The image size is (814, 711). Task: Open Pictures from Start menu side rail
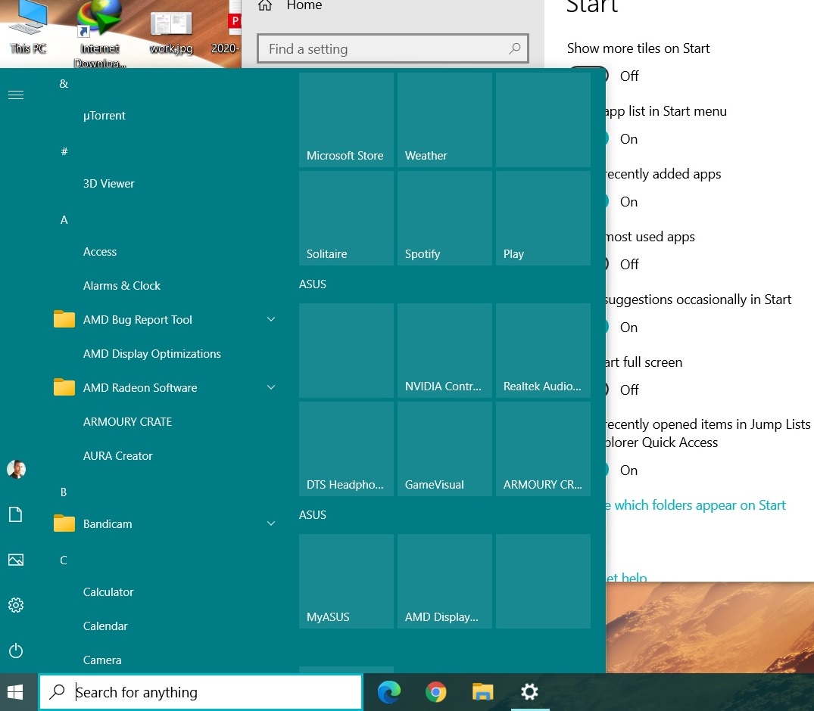16,560
